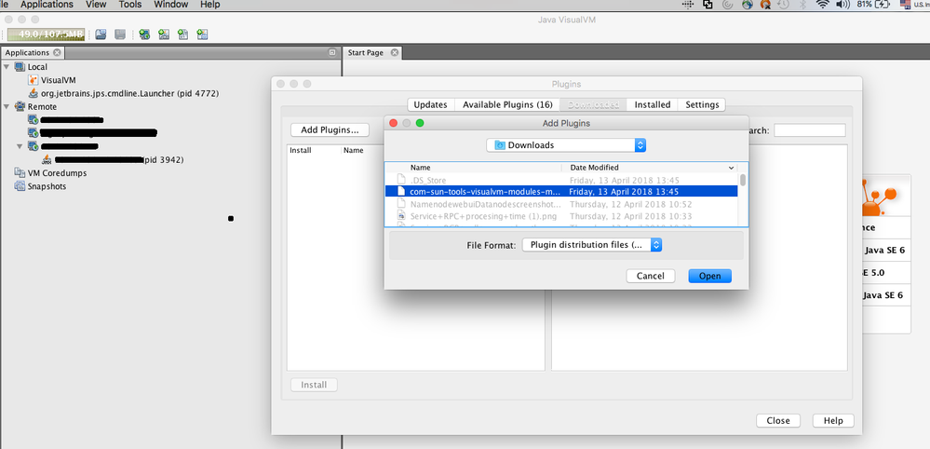Collapse the Local tree node
The width and height of the screenshot is (930, 449).
point(7,67)
